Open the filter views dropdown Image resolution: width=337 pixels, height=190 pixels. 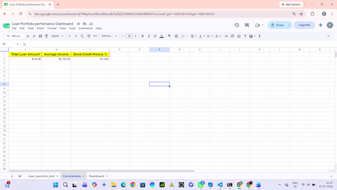tap(252, 36)
